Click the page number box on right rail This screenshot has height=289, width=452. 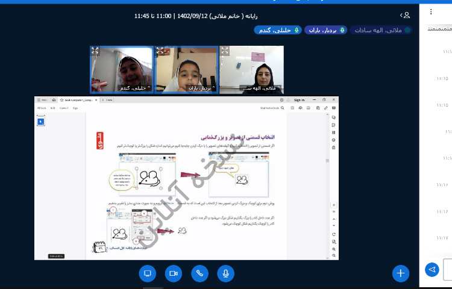click(334, 205)
